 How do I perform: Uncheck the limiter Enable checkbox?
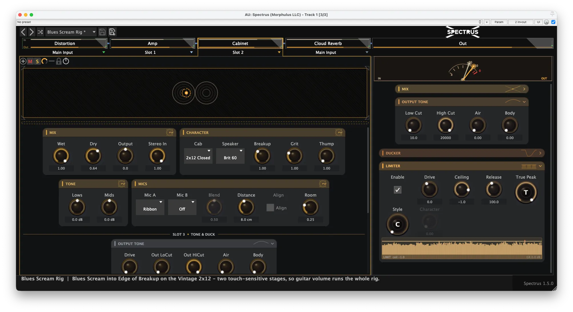click(x=397, y=190)
